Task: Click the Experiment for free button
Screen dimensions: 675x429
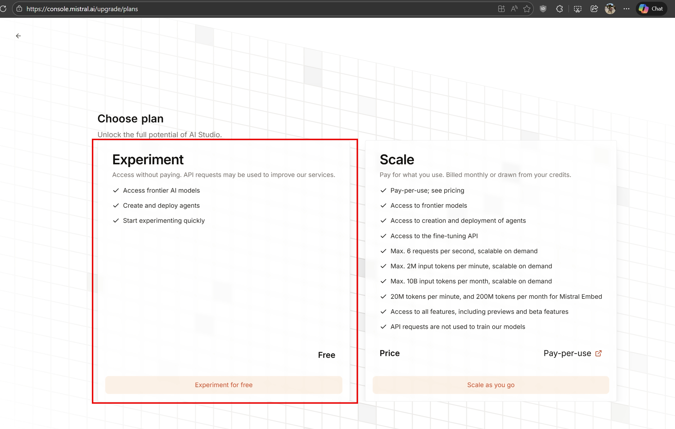Action: point(224,385)
